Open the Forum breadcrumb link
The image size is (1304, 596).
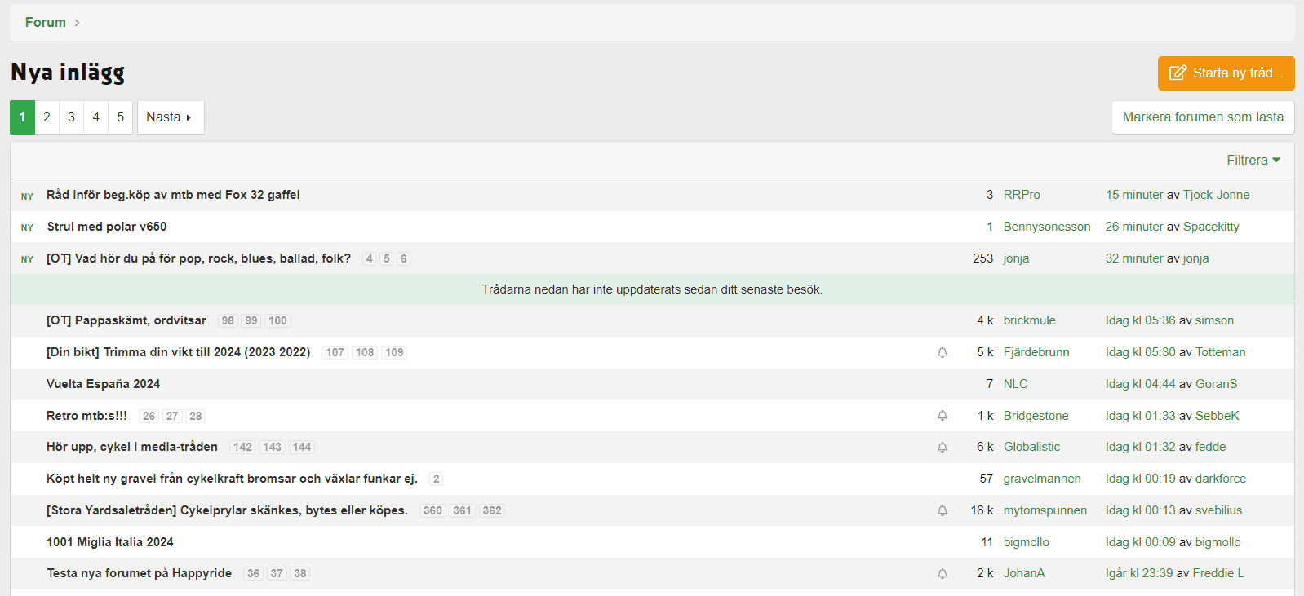pyautogui.click(x=46, y=23)
